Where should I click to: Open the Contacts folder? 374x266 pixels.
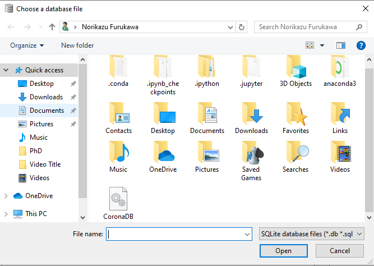point(118,118)
